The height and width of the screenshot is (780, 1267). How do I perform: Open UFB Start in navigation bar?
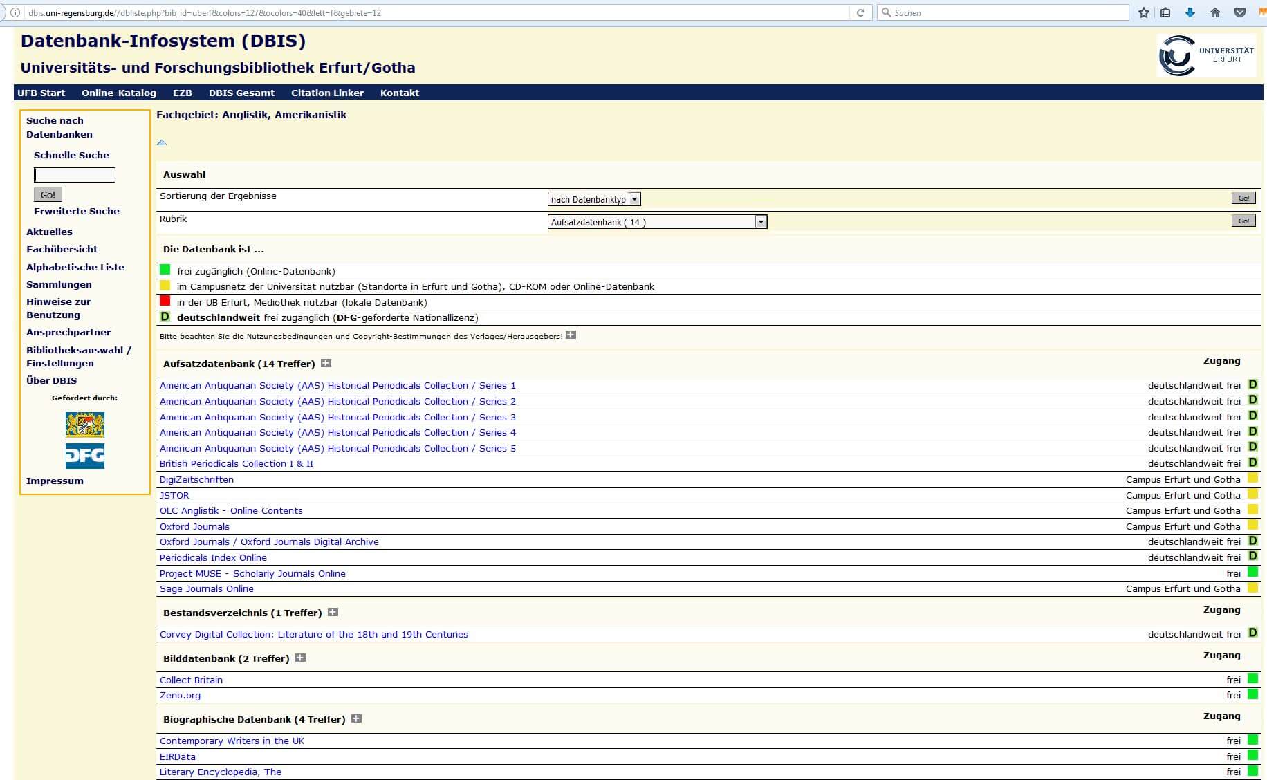tap(41, 93)
